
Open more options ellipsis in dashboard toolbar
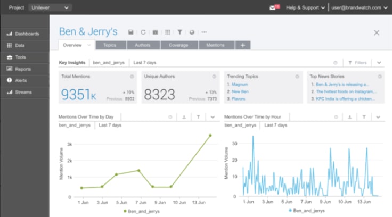[204, 32]
